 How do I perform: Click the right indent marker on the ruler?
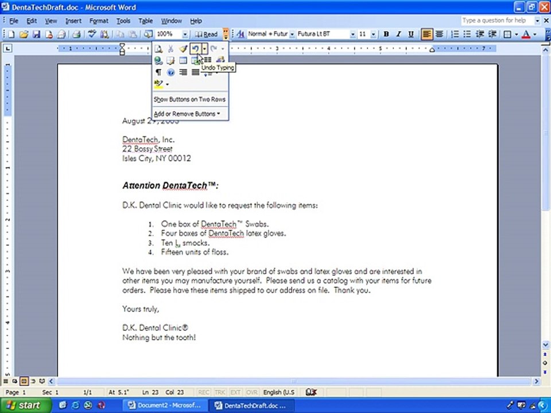432,50
